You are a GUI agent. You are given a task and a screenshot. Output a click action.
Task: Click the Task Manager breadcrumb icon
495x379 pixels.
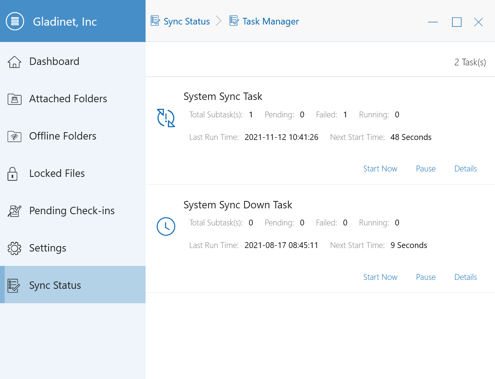234,21
